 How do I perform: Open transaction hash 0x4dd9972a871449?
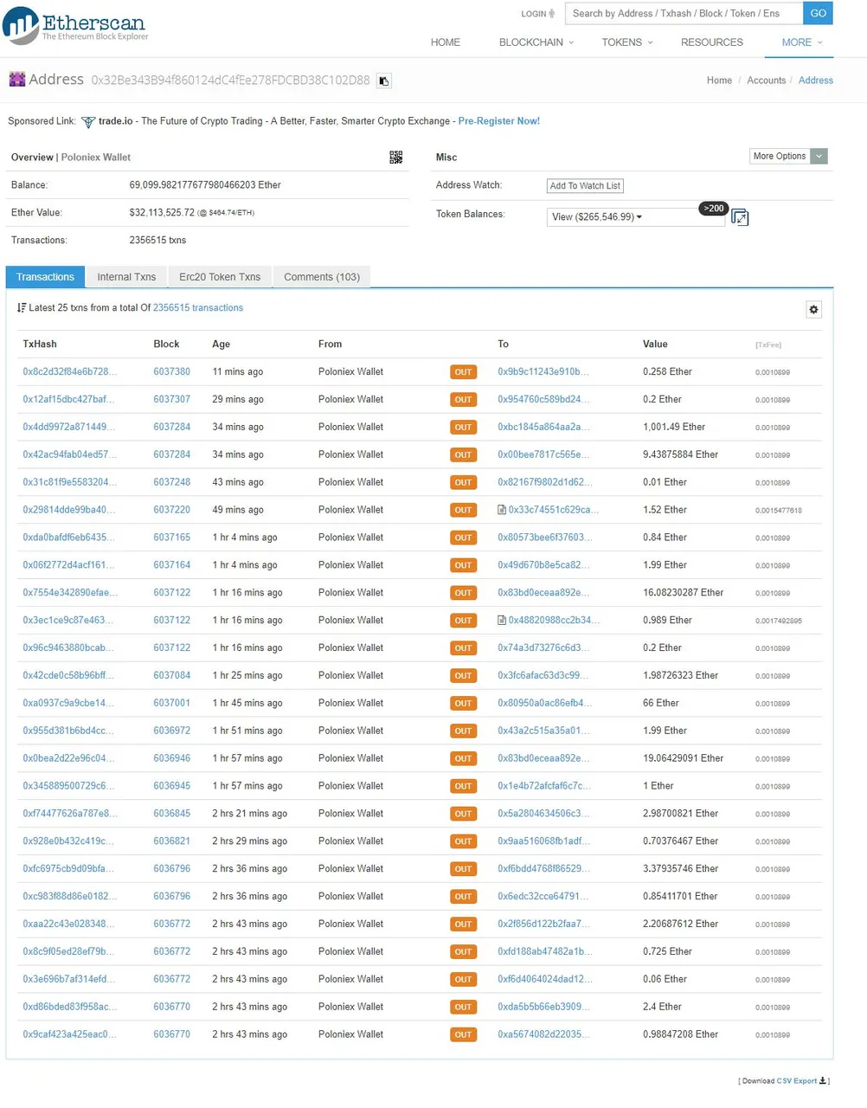[68, 428]
